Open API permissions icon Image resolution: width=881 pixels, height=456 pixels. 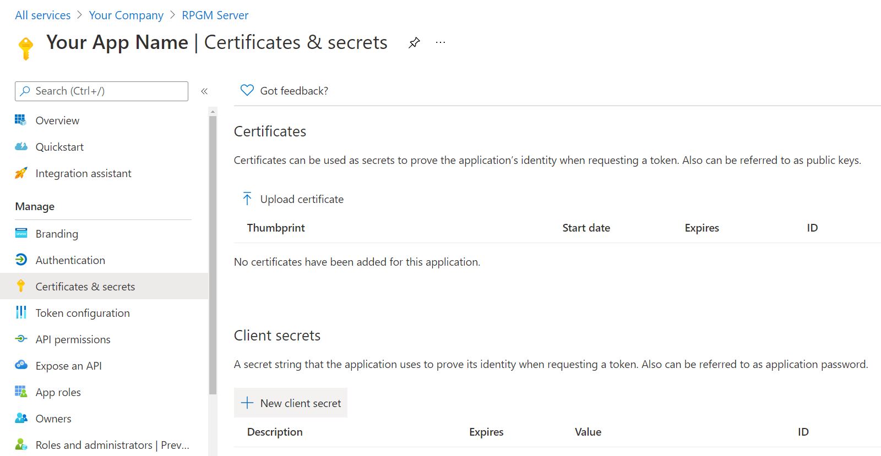[x=21, y=339]
